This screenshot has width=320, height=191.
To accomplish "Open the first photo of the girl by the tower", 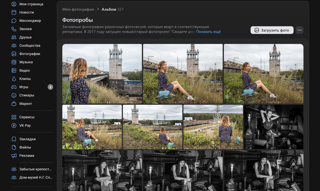I will pyautogui.click(x=102, y=73).
